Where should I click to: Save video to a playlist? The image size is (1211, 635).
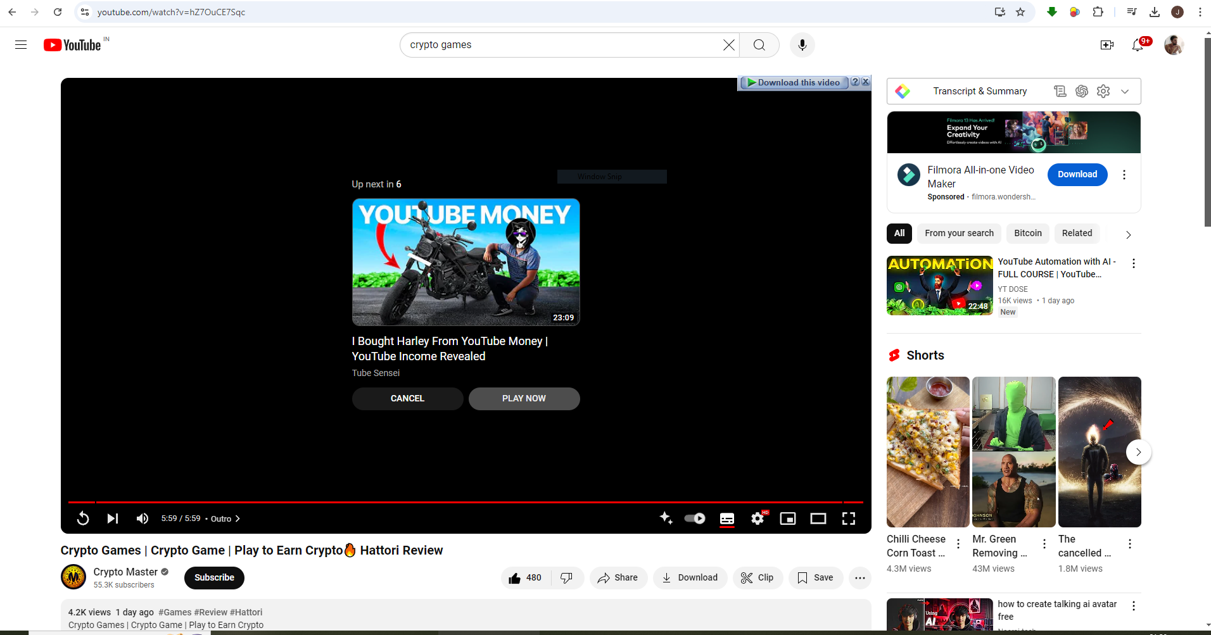pos(816,578)
